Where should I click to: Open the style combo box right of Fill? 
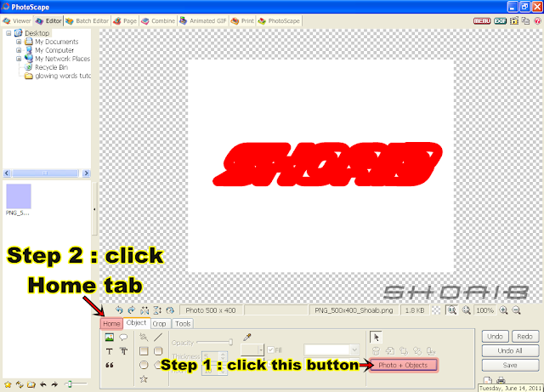(x=331, y=349)
